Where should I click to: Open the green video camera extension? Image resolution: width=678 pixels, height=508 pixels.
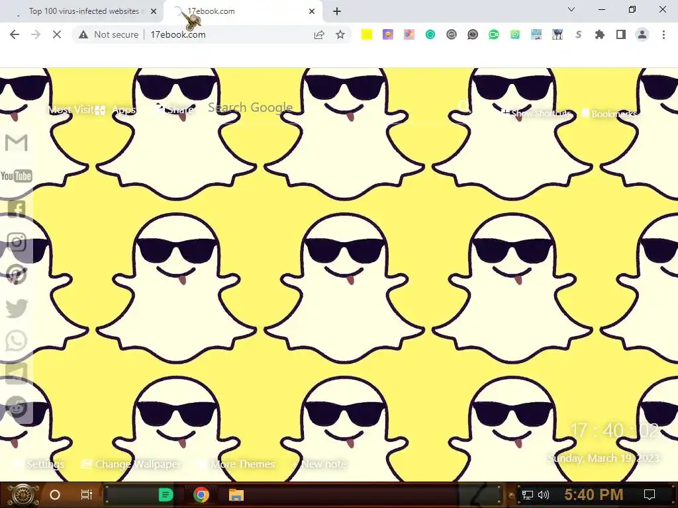[x=494, y=34]
